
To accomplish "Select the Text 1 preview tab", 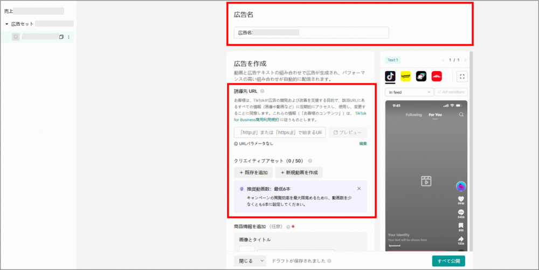I will (392, 60).
